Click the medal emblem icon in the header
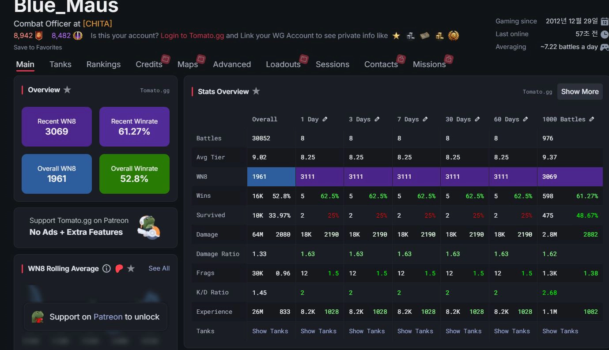609x350 pixels. [454, 36]
